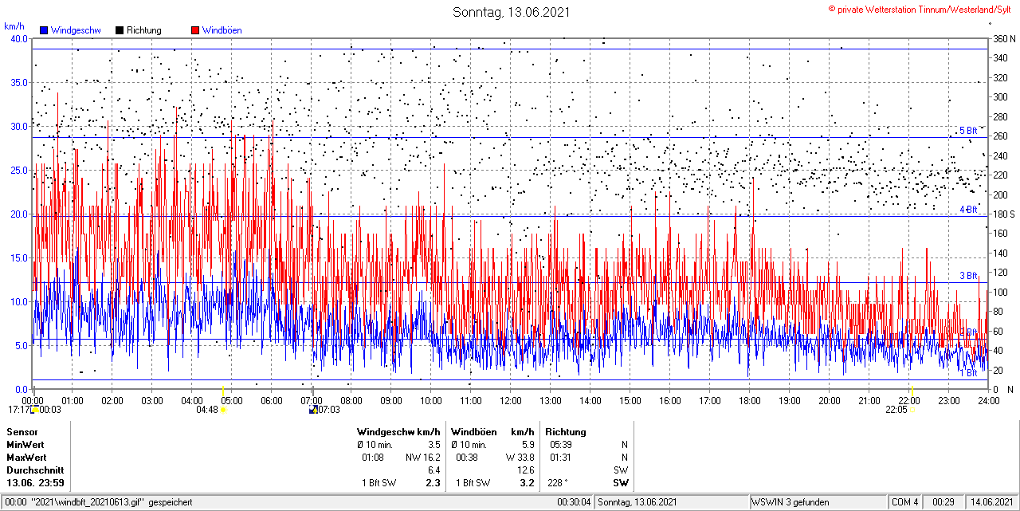1020x511 pixels.
Task: Click the minimum wind speed value 3.5
Action: (433, 445)
